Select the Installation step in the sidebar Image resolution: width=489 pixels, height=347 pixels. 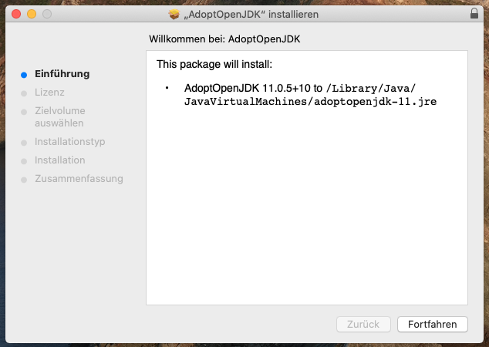[59, 160]
